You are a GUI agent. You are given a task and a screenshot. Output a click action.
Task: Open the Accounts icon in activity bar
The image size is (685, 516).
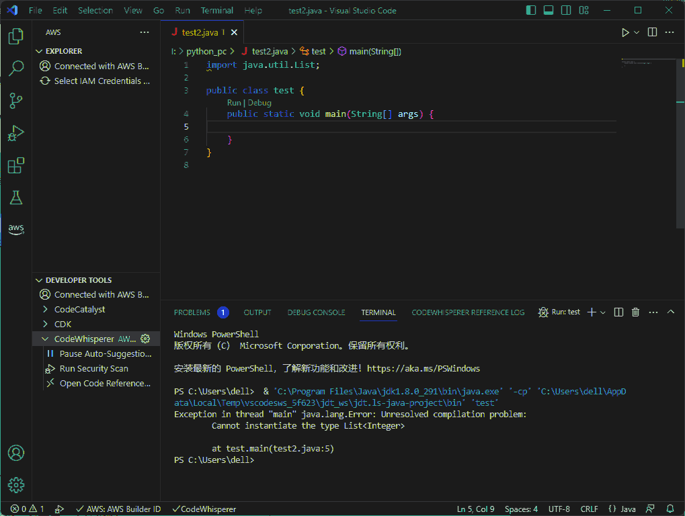[x=15, y=453]
